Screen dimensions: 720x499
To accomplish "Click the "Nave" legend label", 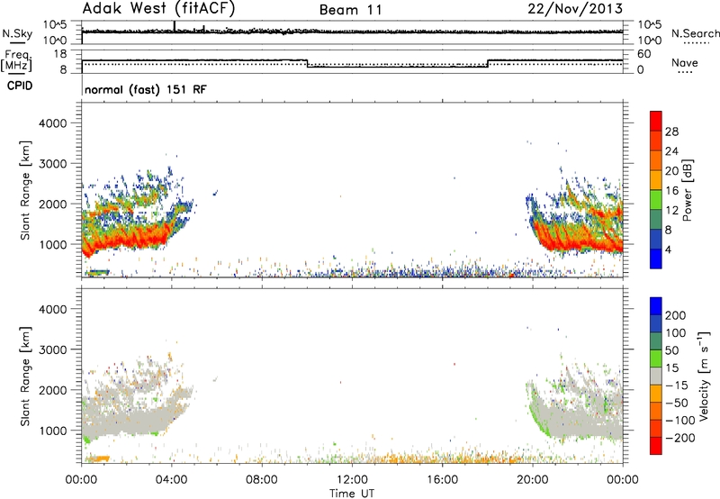I will point(685,63).
